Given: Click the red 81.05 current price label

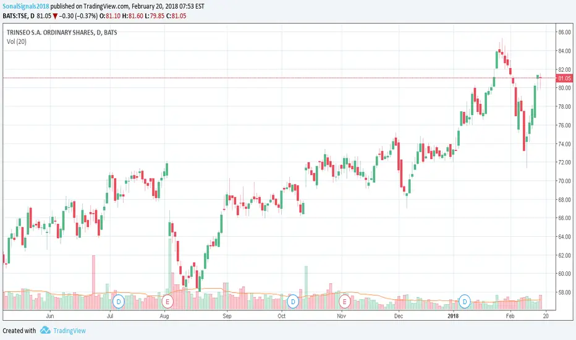Looking at the screenshot, I should pos(564,79).
